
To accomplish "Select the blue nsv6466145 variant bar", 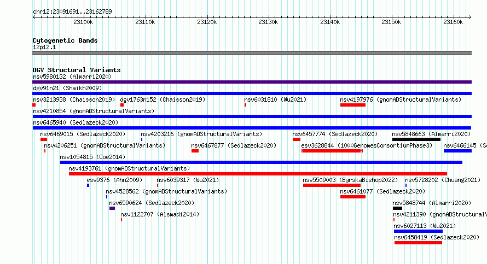I will pyautogui.click(x=457, y=151).
